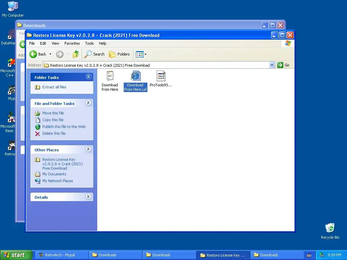Click the keyboard icon in the taskbar
347x260 pixels.
pyautogui.click(x=309, y=255)
